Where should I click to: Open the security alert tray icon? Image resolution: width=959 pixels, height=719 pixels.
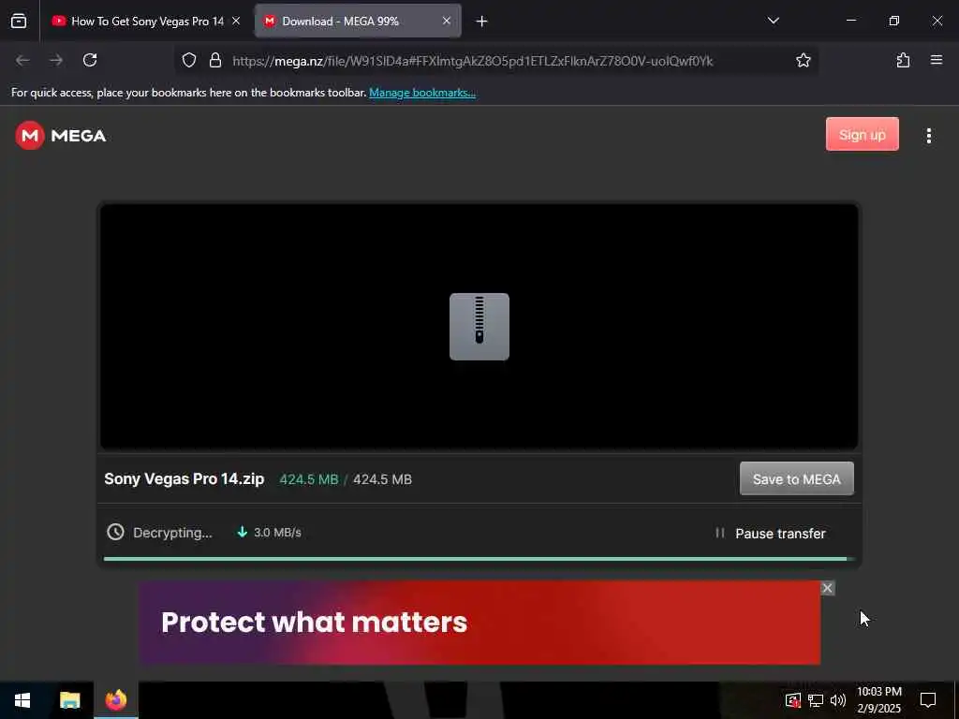click(x=793, y=700)
